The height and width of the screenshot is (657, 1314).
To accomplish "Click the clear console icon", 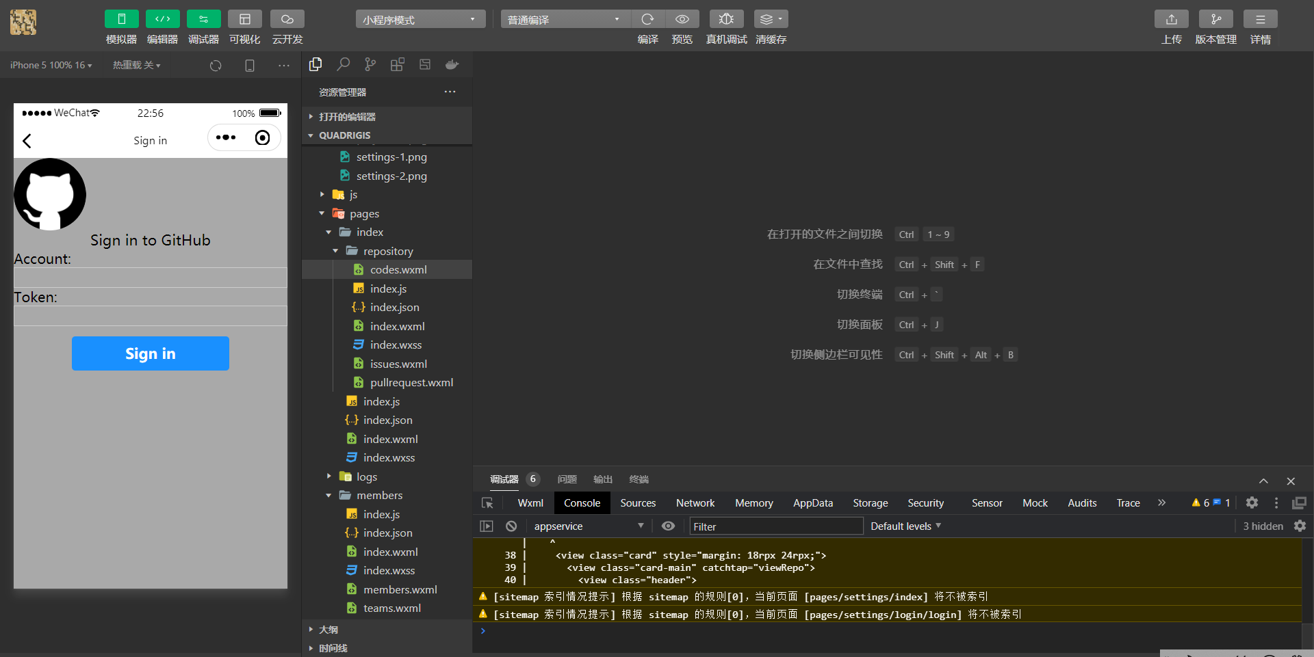I will pyautogui.click(x=511, y=526).
